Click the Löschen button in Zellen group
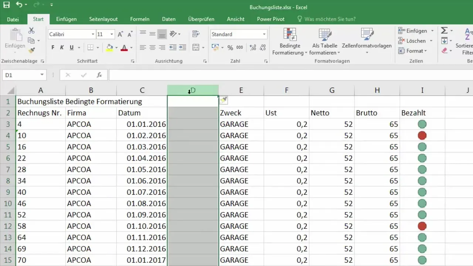 point(412,41)
